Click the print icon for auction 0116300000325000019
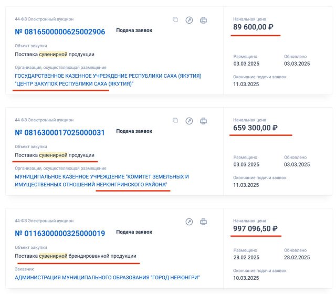The image size is (336, 294). click(203, 222)
